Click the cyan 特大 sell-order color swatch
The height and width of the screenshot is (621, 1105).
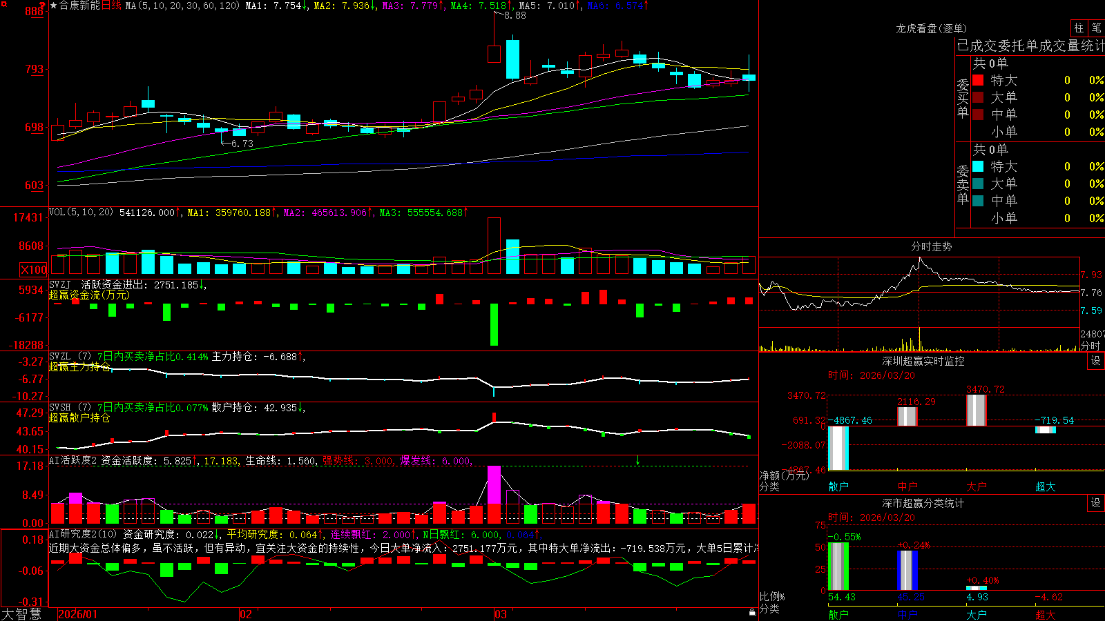tap(978, 166)
